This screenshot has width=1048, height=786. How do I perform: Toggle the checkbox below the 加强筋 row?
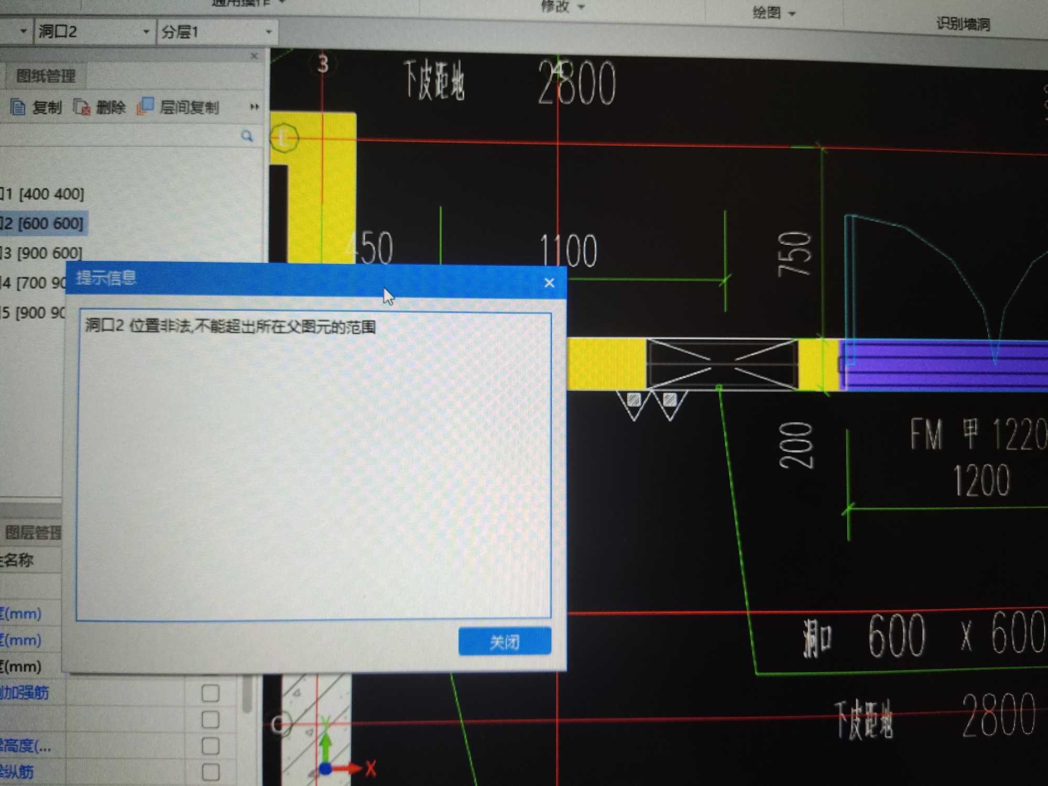click(x=211, y=719)
